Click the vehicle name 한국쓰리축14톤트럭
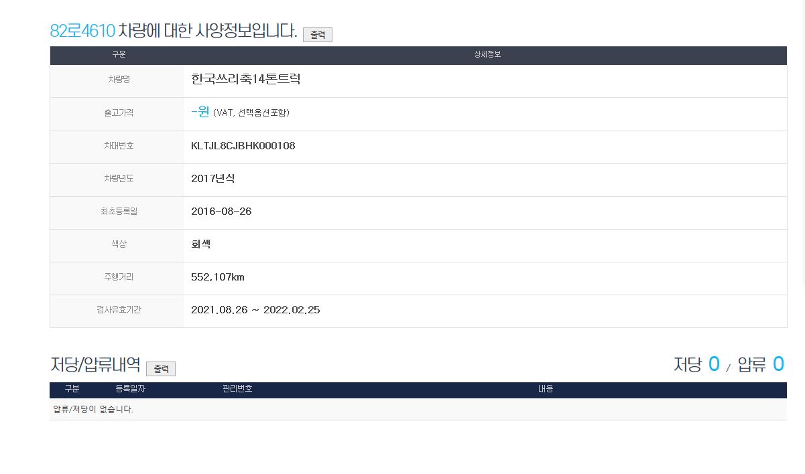This screenshot has width=805, height=474. click(245, 79)
